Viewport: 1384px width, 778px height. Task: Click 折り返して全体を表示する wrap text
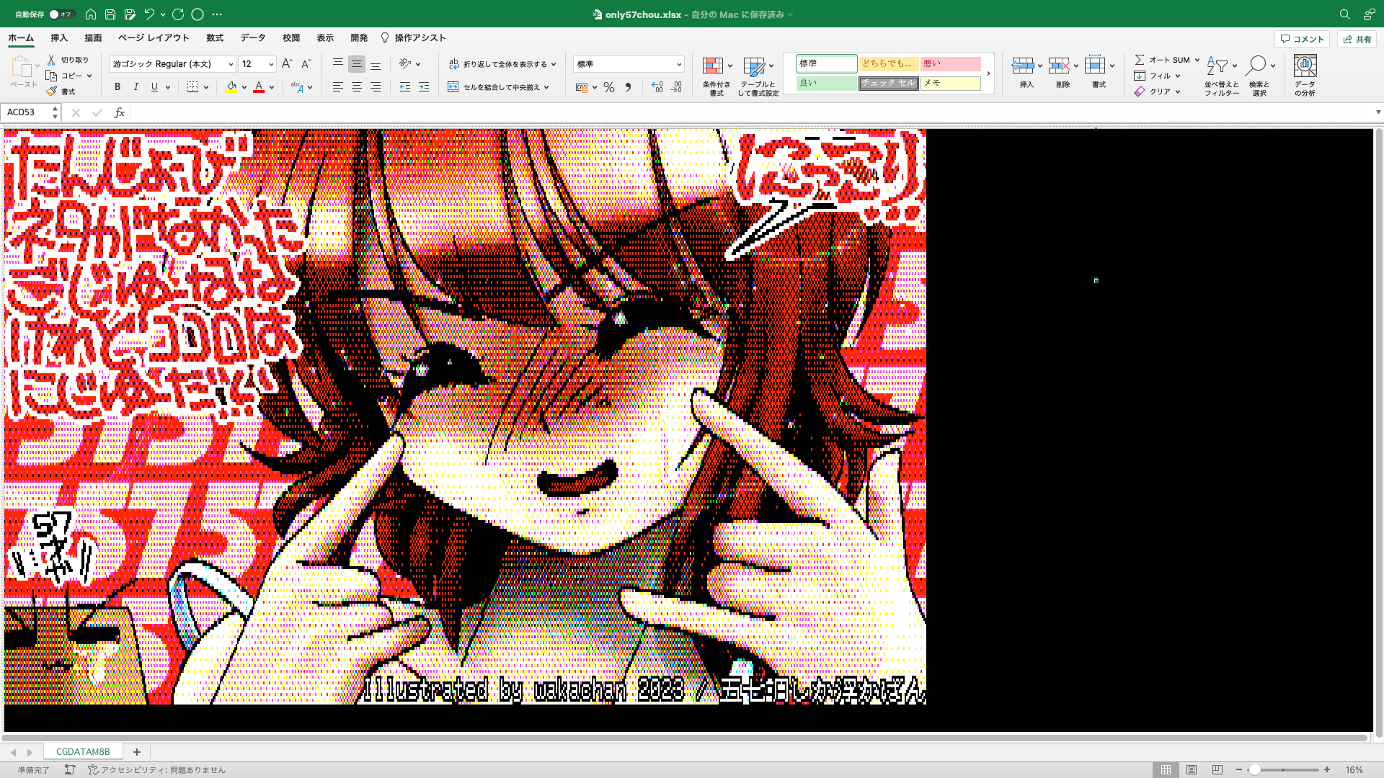point(497,64)
